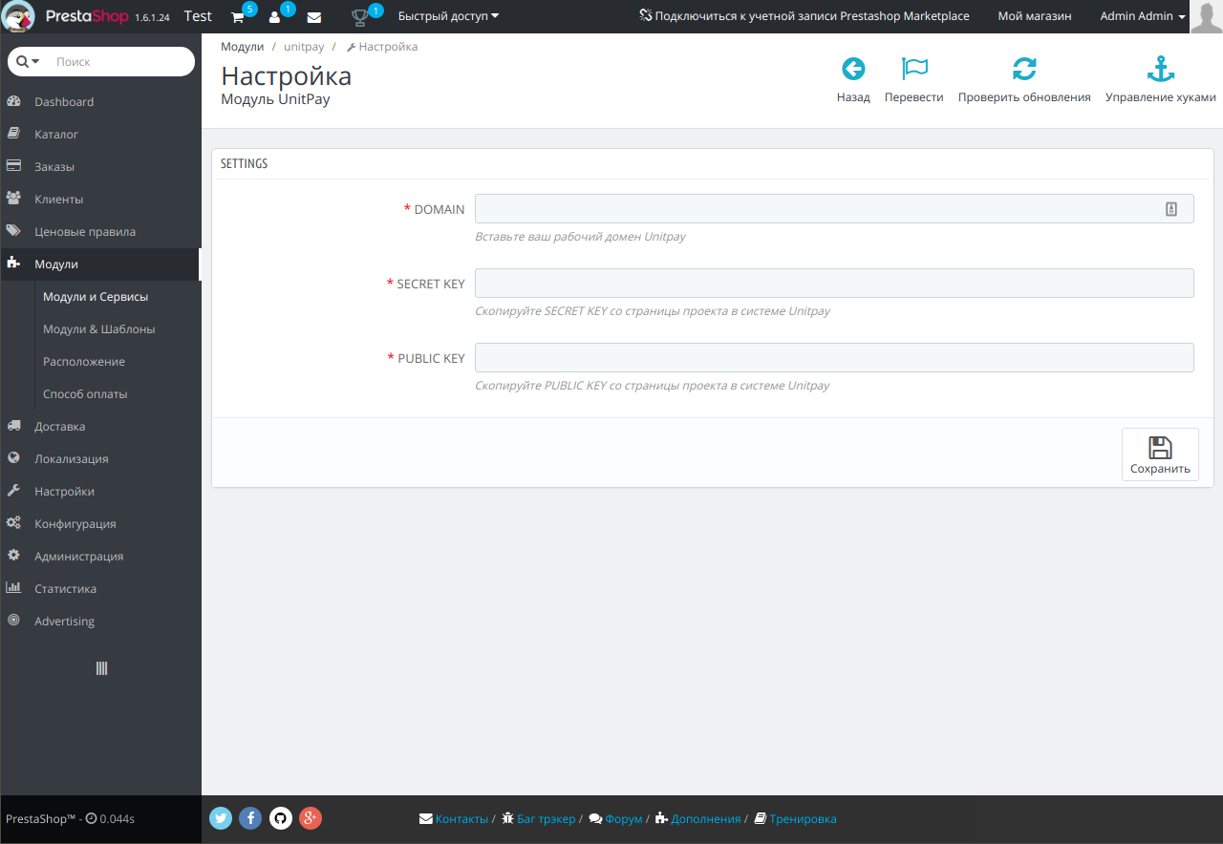Open the GitHub icon in footer
The height and width of the screenshot is (844, 1223).
(x=280, y=818)
